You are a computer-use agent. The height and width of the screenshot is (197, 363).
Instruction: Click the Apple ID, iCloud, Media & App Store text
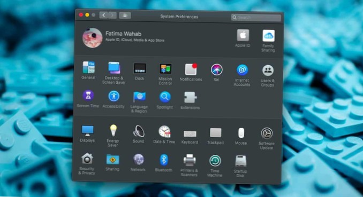[x=135, y=40]
